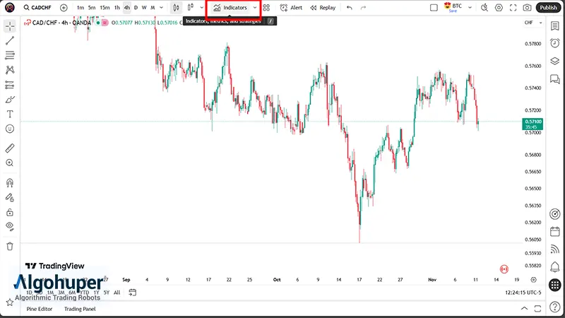This screenshot has width=565, height=318.
Task: Enter fullscreen mode
Action: click(513, 8)
